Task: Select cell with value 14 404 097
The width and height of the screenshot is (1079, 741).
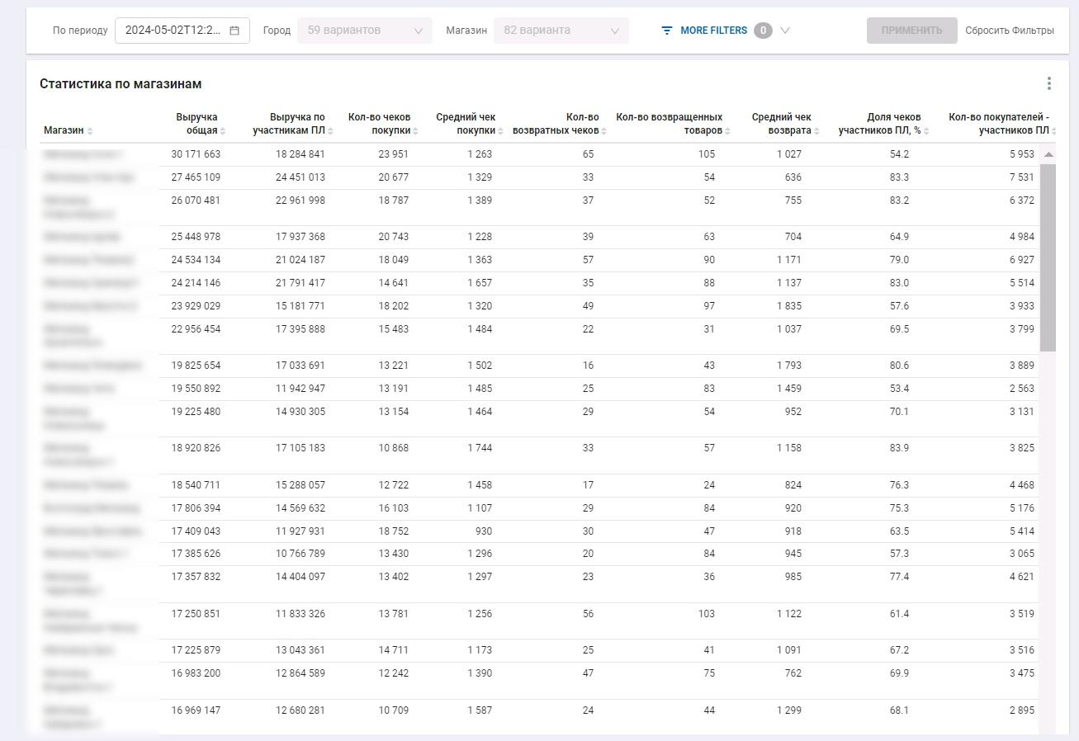Action: coord(301,577)
